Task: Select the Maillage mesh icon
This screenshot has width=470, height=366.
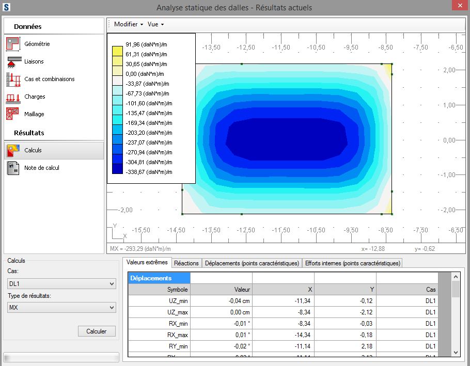Action: tap(13, 114)
